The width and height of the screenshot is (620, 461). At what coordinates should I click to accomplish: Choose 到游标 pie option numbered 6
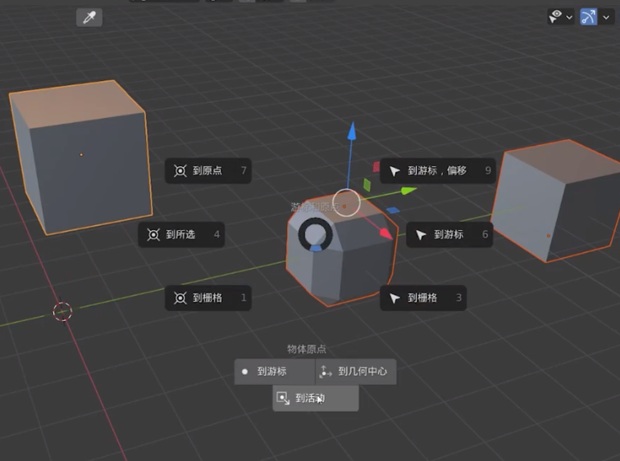449,234
